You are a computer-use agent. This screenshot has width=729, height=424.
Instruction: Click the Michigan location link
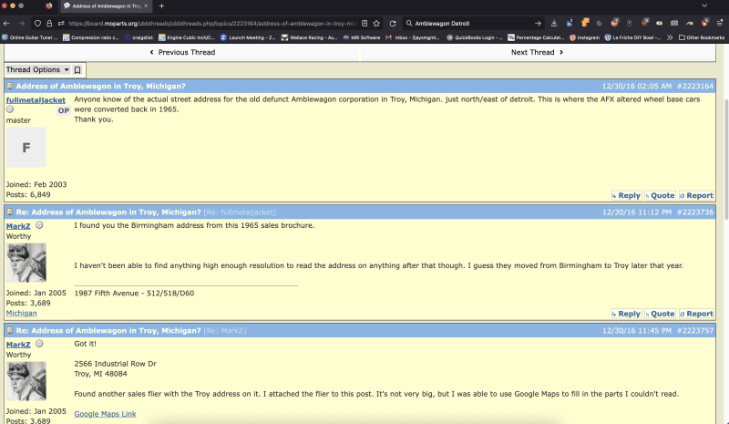click(x=21, y=314)
